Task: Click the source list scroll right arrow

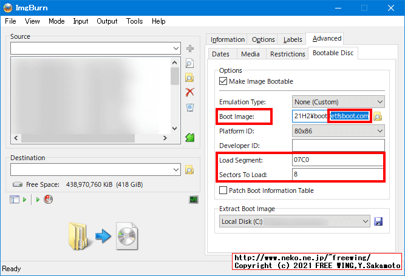Action: click(165, 138)
